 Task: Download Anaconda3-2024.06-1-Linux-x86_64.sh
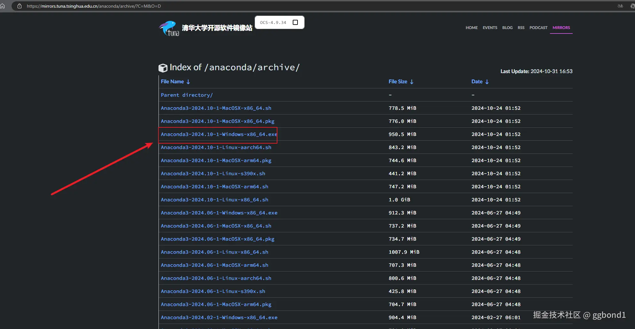(214, 252)
